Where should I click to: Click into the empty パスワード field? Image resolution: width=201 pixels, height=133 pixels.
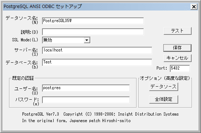click(86, 100)
